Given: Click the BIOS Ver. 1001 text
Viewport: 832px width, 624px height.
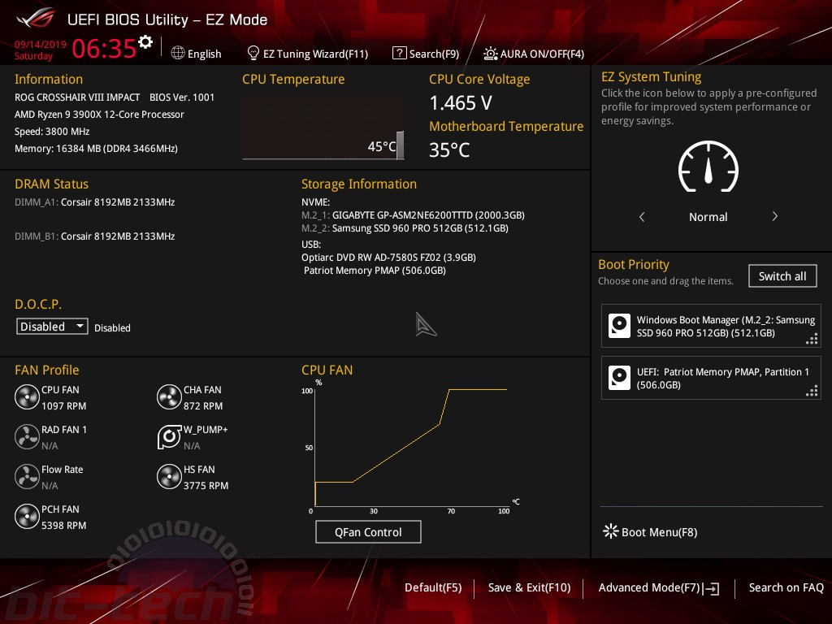Looking at the screenshot, I should pyautogui.click(x=182, y=97).
